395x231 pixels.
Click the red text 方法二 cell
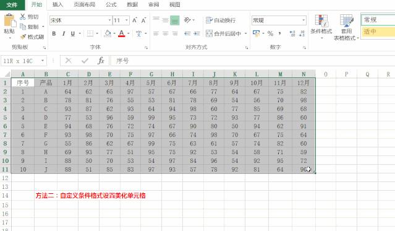click(90, 196)
